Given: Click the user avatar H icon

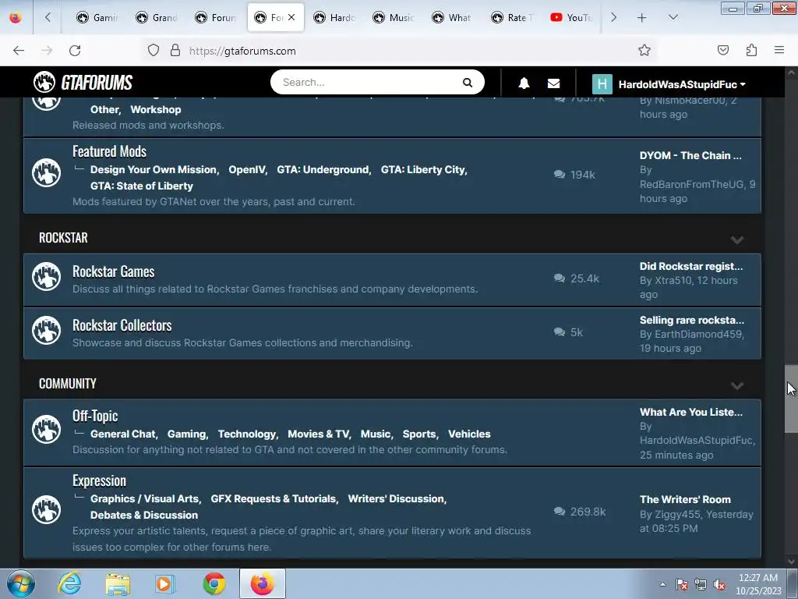Looking at the screenshot, I should (x=602, y=84).
